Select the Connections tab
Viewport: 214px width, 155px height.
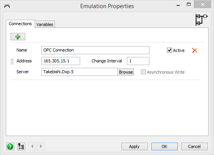point(20,24)
